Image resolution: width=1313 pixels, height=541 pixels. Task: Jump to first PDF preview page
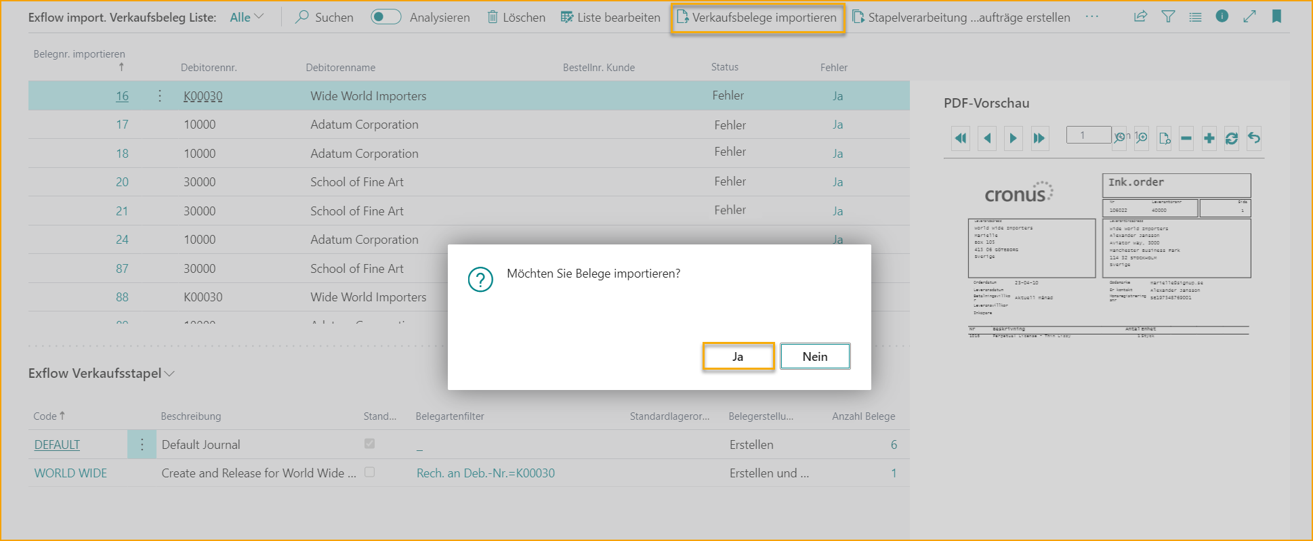(961, 138)
